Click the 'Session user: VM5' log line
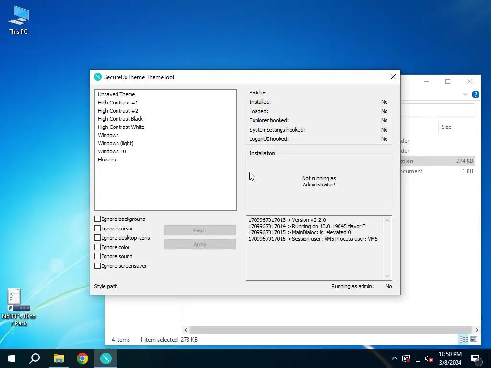The width and height of the screenshot is (491, 368). 313,239
